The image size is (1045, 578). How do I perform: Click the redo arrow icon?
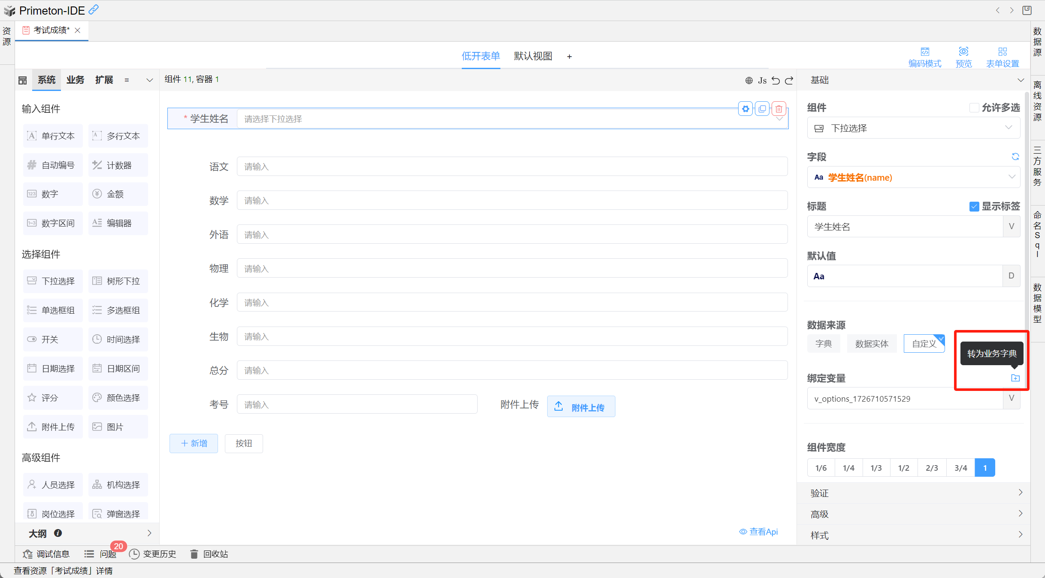point(789,80)
